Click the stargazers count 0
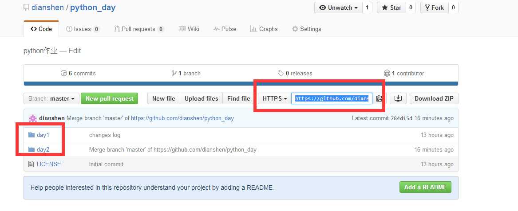The height and width of the screenshot is (211, 518). pyautogui.click(x=410, y=8)
